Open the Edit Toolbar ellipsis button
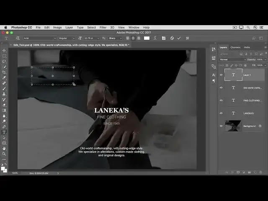The height and width of the screenshot is (201, 268). [4, 159]
